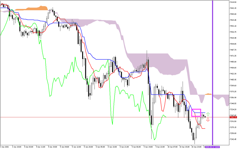Click the 5 Jun 20:00 time axis label
This screenshot has width=239, height=149.
click(88, 147)
